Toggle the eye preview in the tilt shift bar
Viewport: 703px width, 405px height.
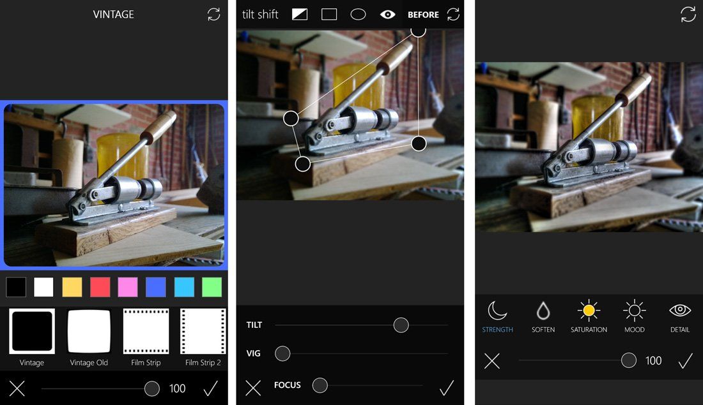coord(387,13)
